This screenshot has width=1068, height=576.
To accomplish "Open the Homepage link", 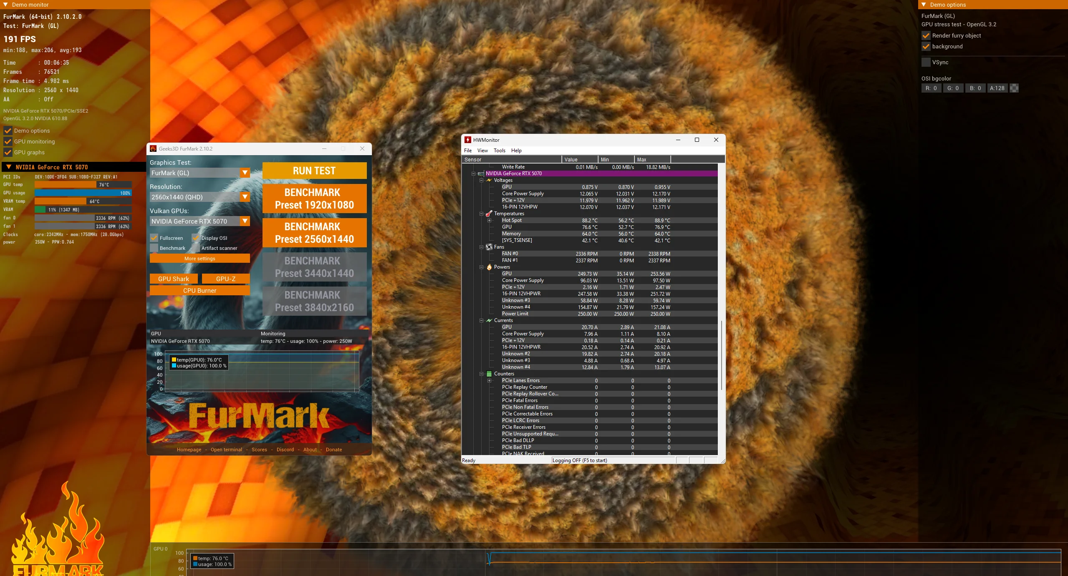I will coord(189,450).
